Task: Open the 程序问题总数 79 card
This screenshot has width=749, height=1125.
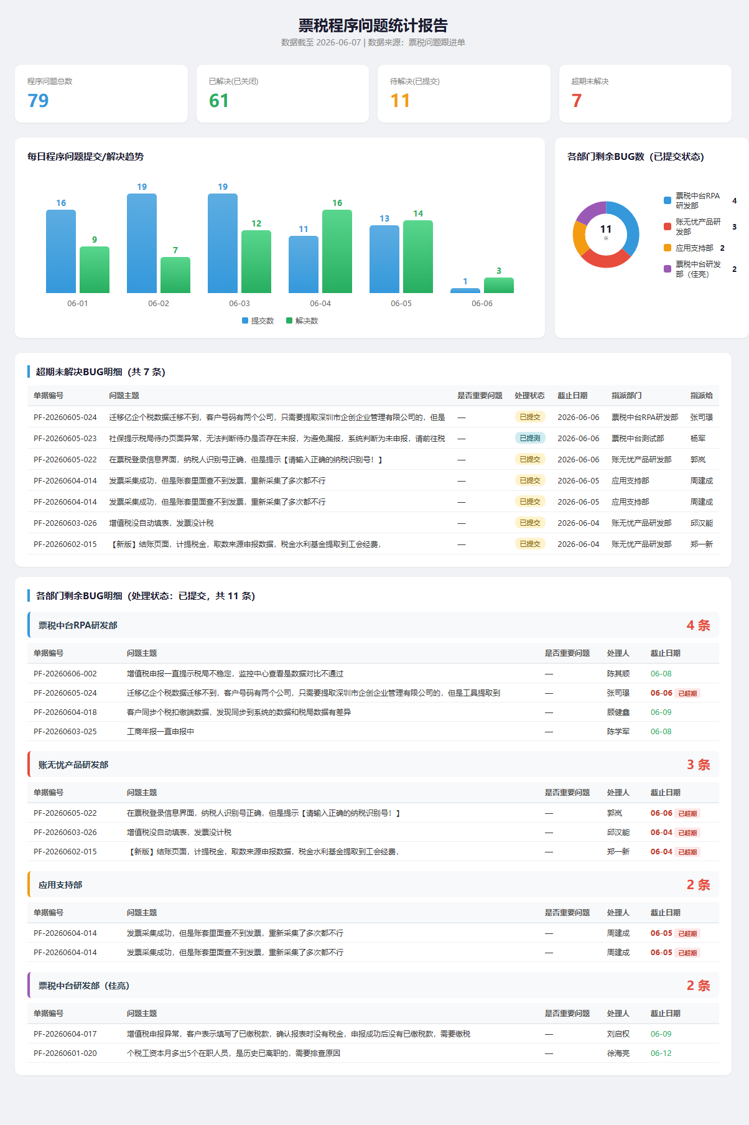Action: click(101, 93)
